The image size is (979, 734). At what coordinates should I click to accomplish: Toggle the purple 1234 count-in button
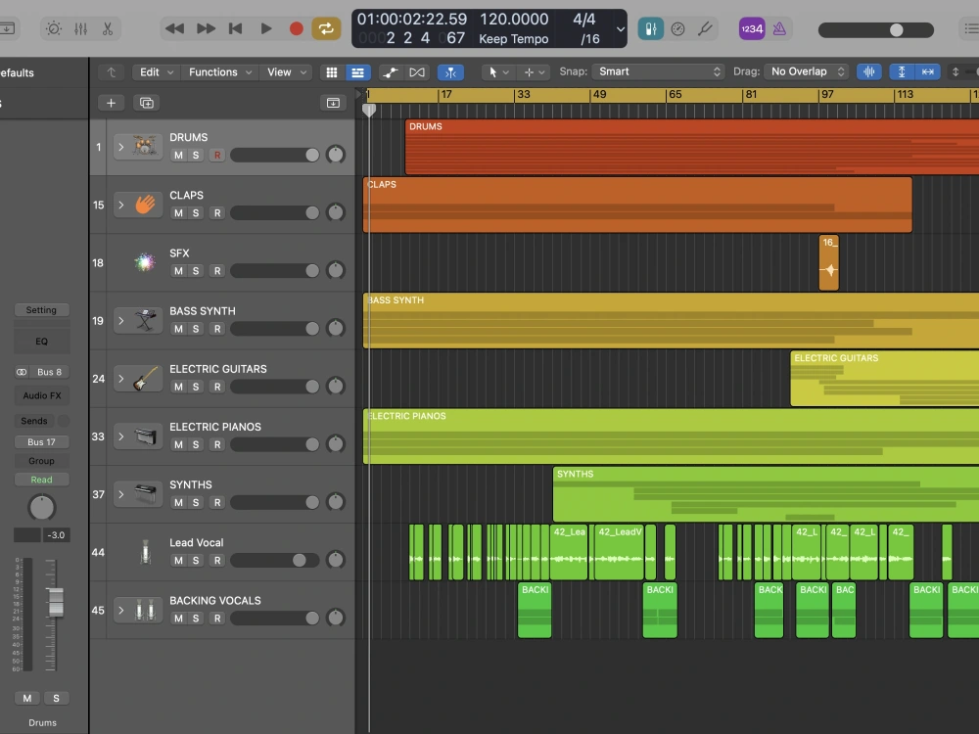point(752,28)
